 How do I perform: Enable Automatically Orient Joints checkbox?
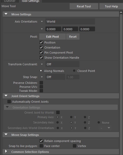point(9,102)
